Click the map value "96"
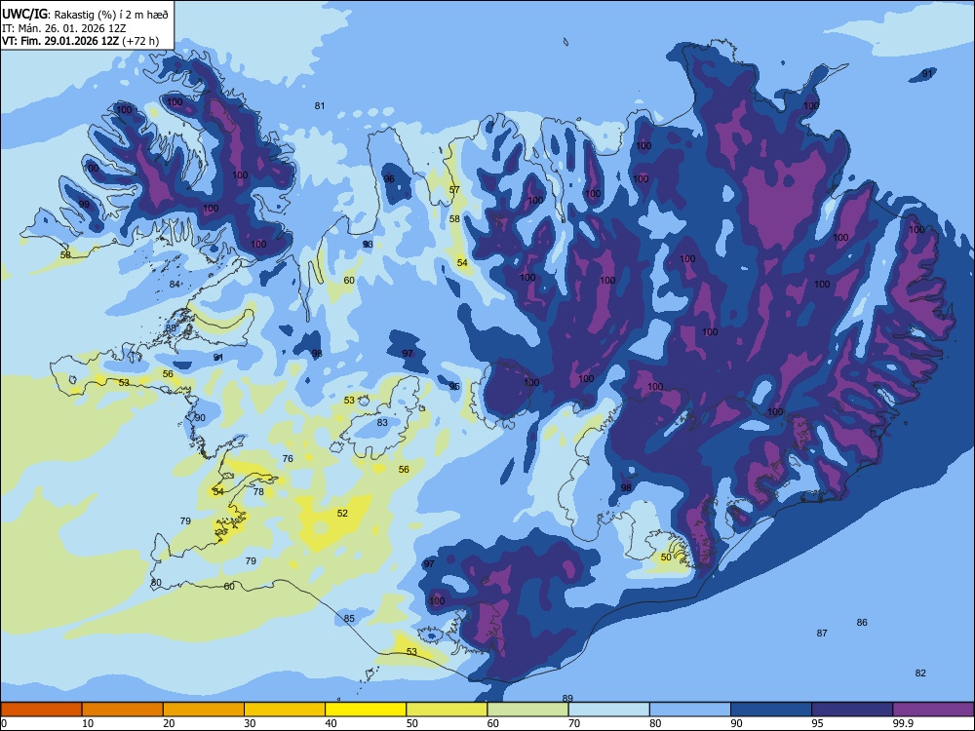Screen dimensions: 975x731 [389, 179]
